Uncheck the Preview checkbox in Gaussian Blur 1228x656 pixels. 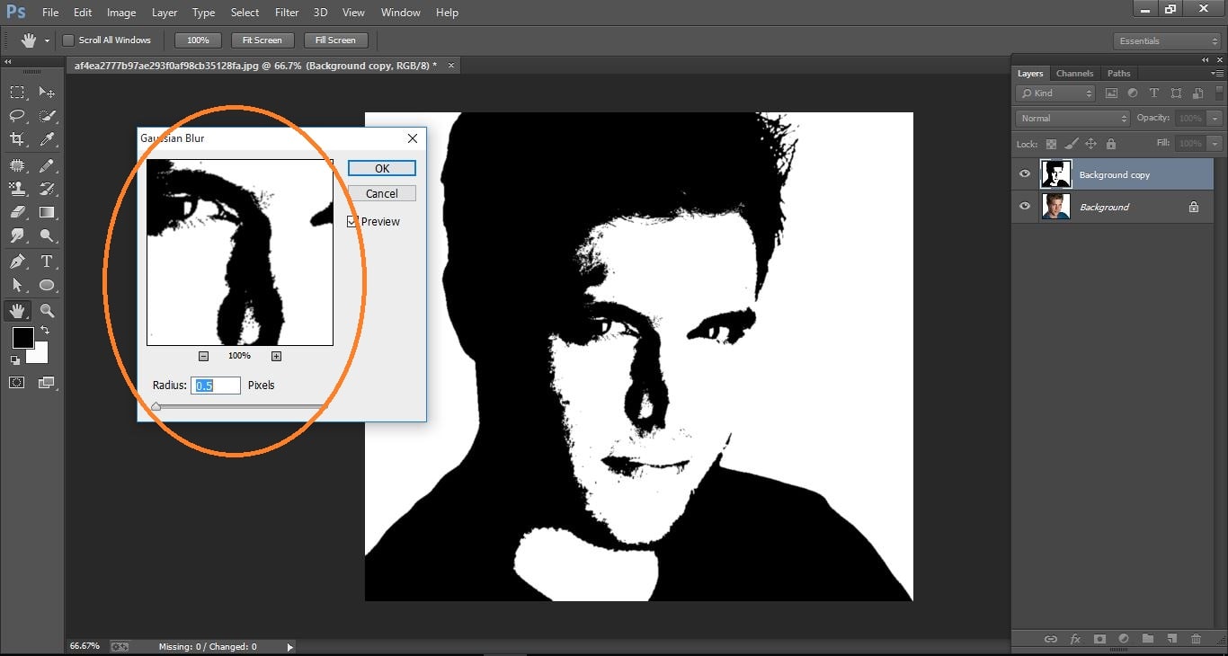(x=351, y=221)
